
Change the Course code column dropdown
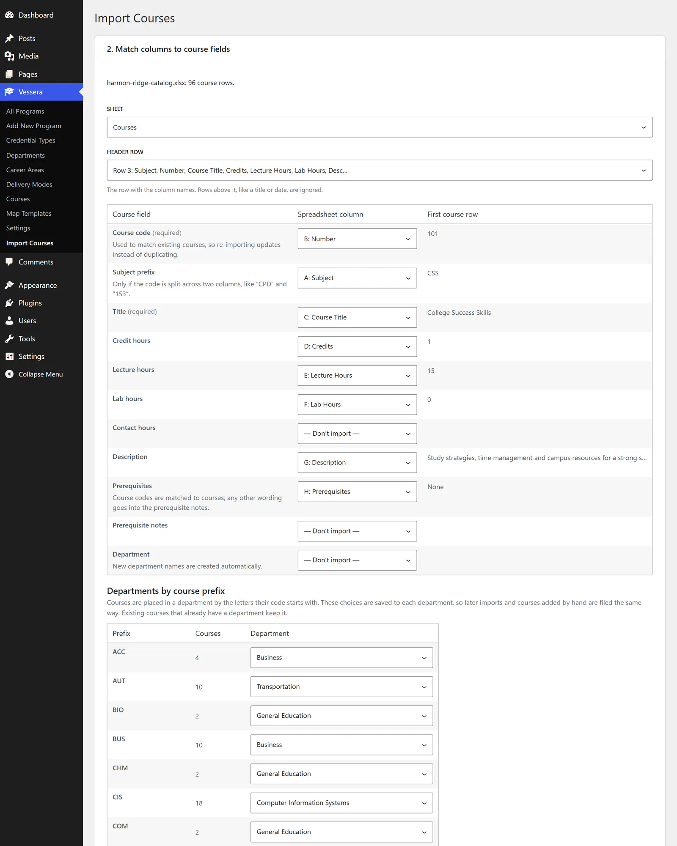(357, 239)
